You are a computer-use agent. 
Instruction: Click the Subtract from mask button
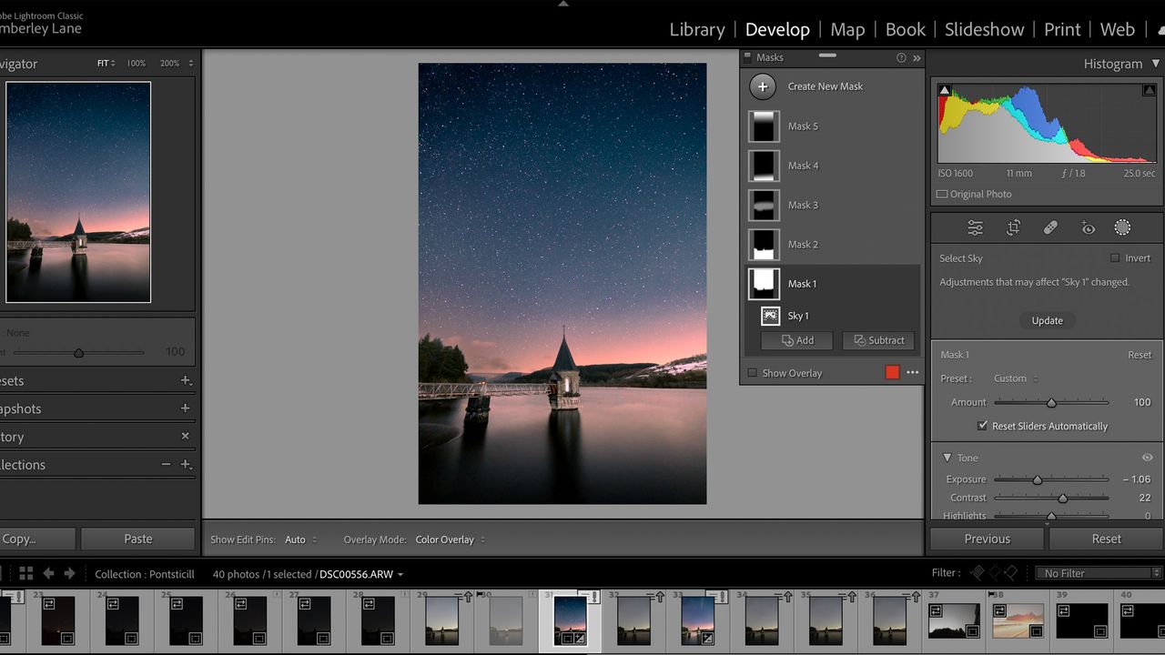pos(878,340)
